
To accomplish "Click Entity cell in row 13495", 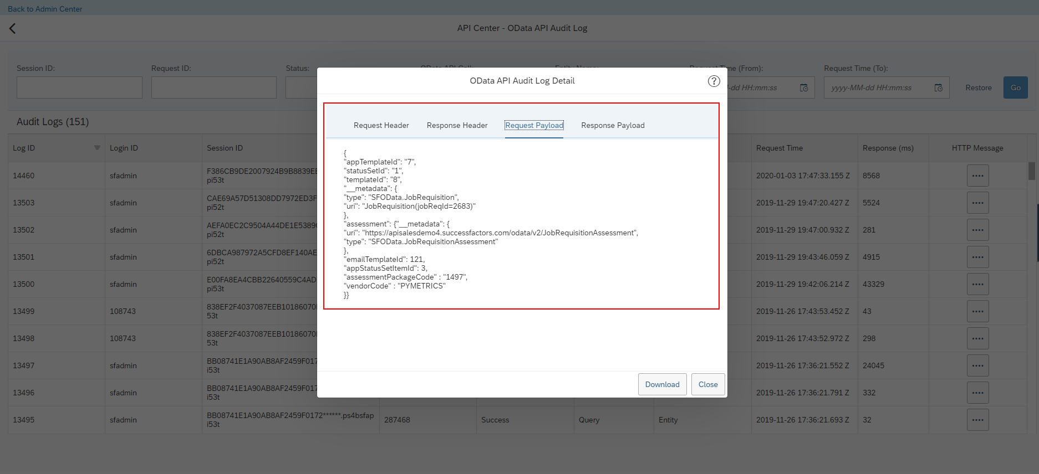I will [x=668, y=420].
